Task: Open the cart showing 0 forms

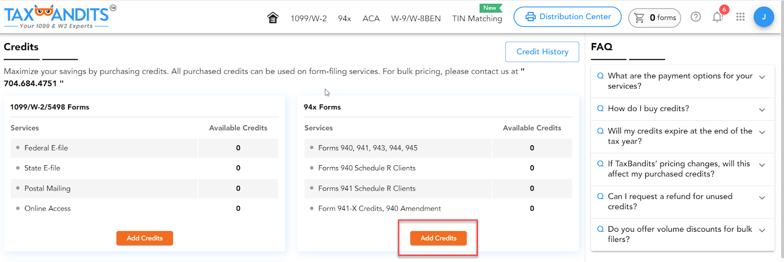Action: tap(655, 18)
